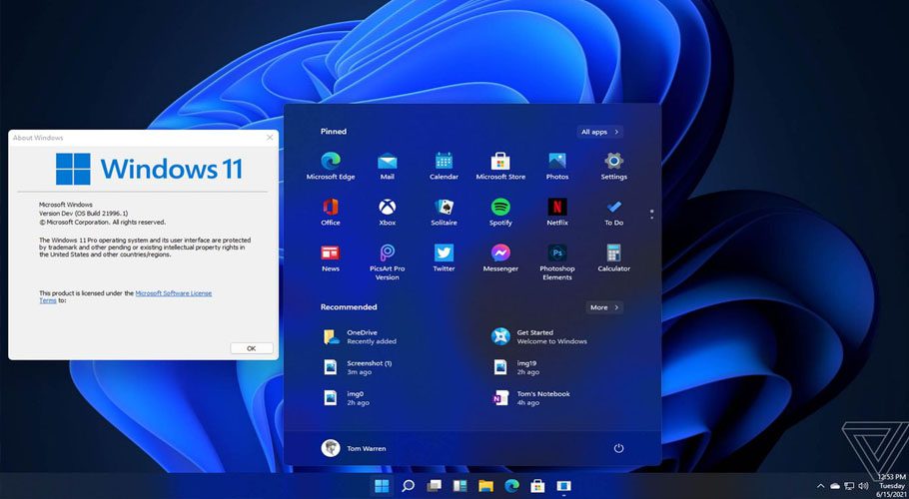Open Microsoft Store from pinned apps

[x=500, y=166]
